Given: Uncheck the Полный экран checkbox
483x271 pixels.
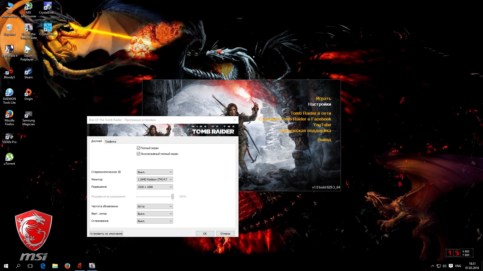Looking at the screenshot, I should (x=138, y=148).
